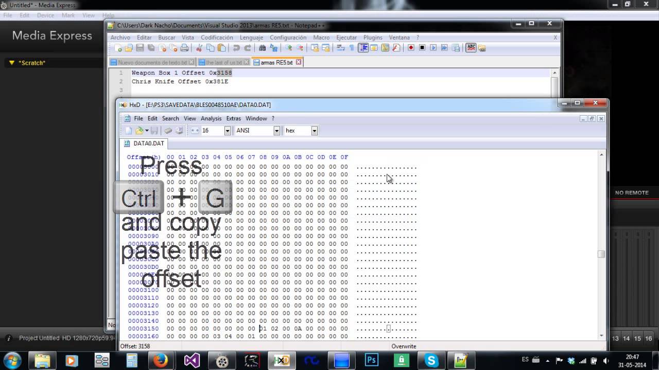Viewport: 659px width, 370px height.
Task: Open HxD File menu
Action: click(x=138, y=118)
